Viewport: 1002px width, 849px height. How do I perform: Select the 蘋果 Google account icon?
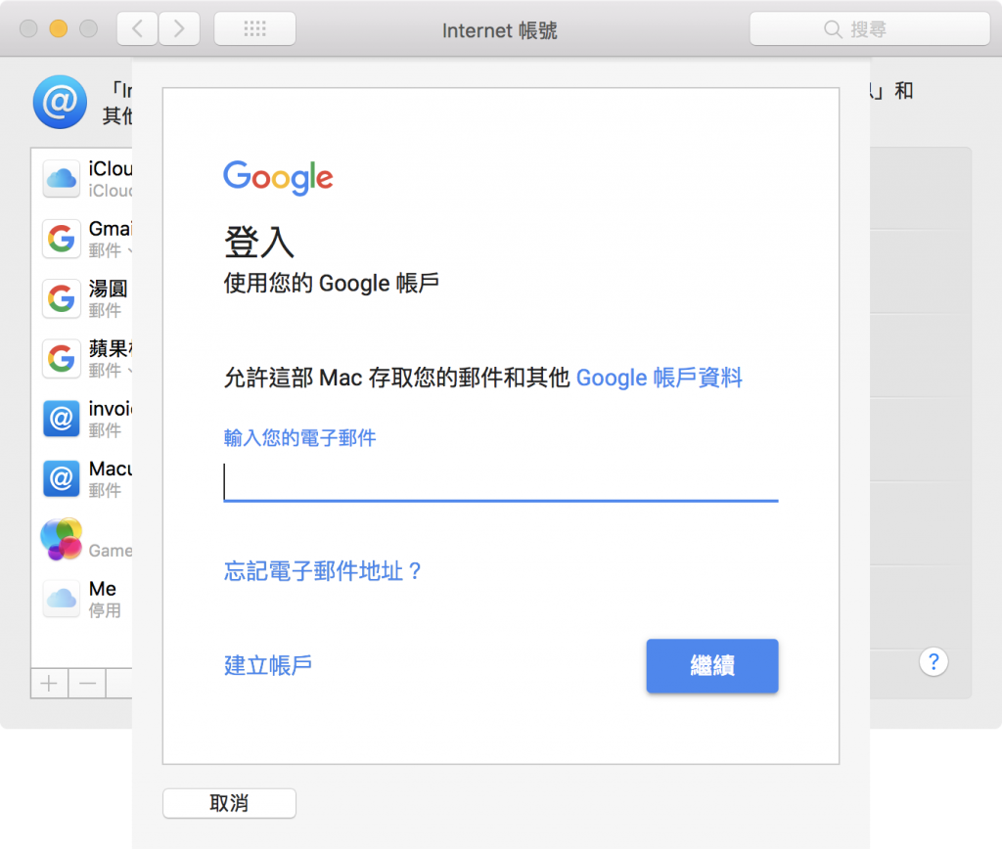click(x=62, y=358)
